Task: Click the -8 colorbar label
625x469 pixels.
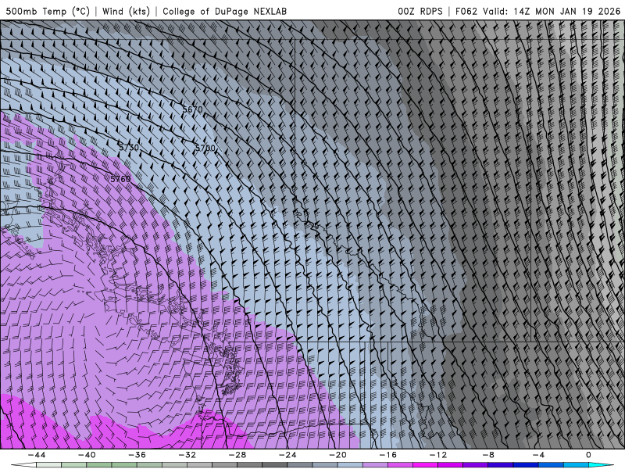Action: (488, 455)
